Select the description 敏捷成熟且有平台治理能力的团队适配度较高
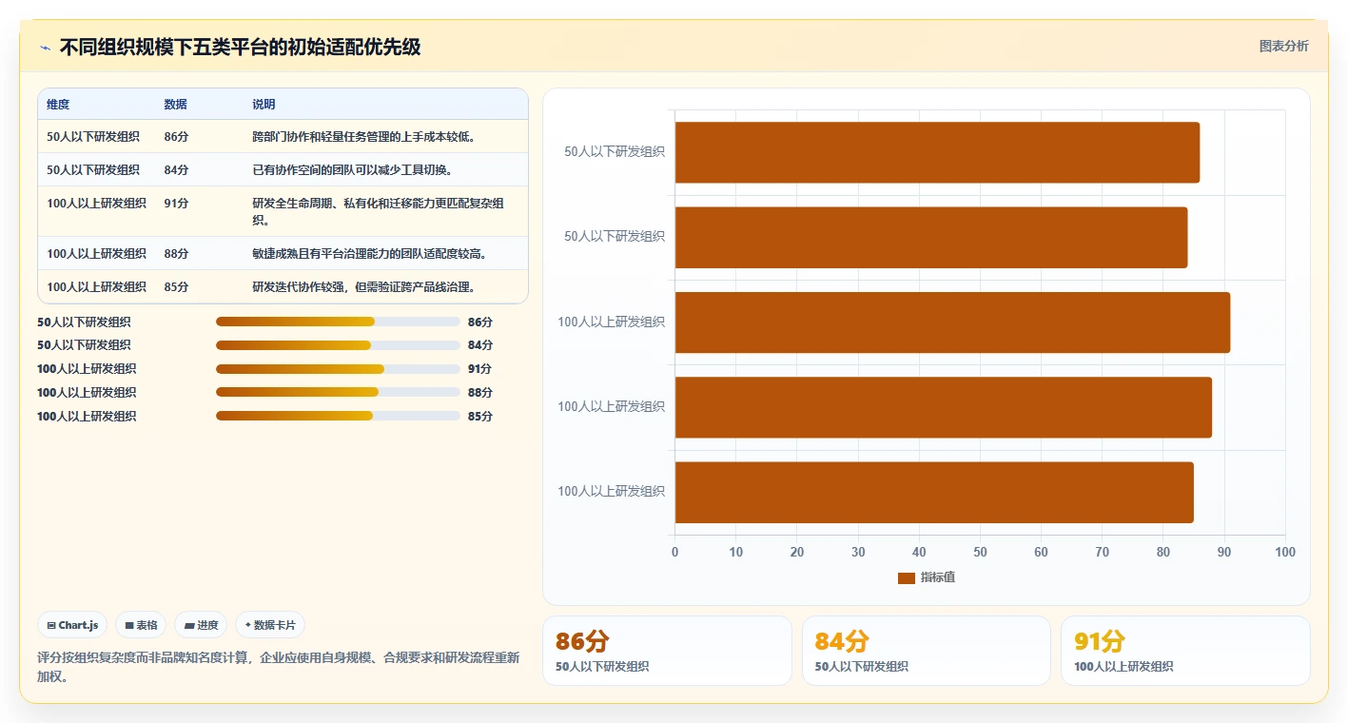The image size is (1348, 723). coord(369,254)
